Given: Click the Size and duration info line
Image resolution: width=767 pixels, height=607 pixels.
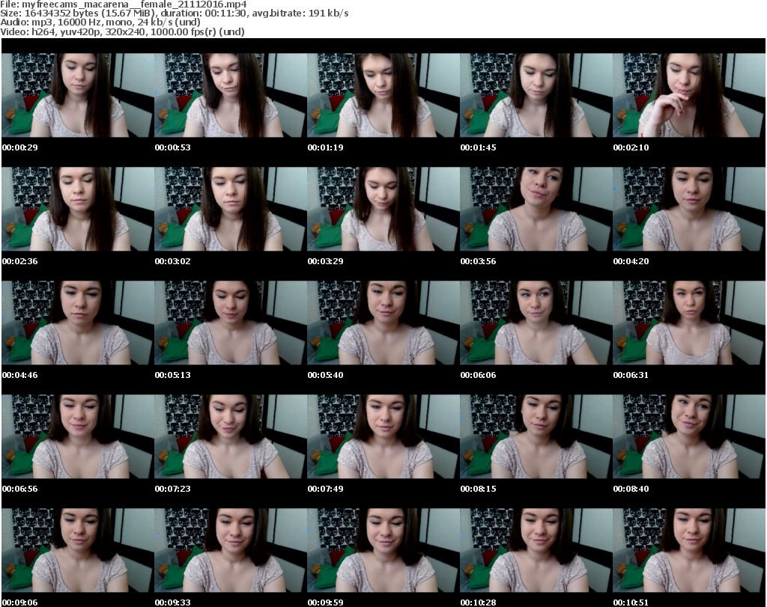Looking at the screenshot, I should click(x=174, y=13).
